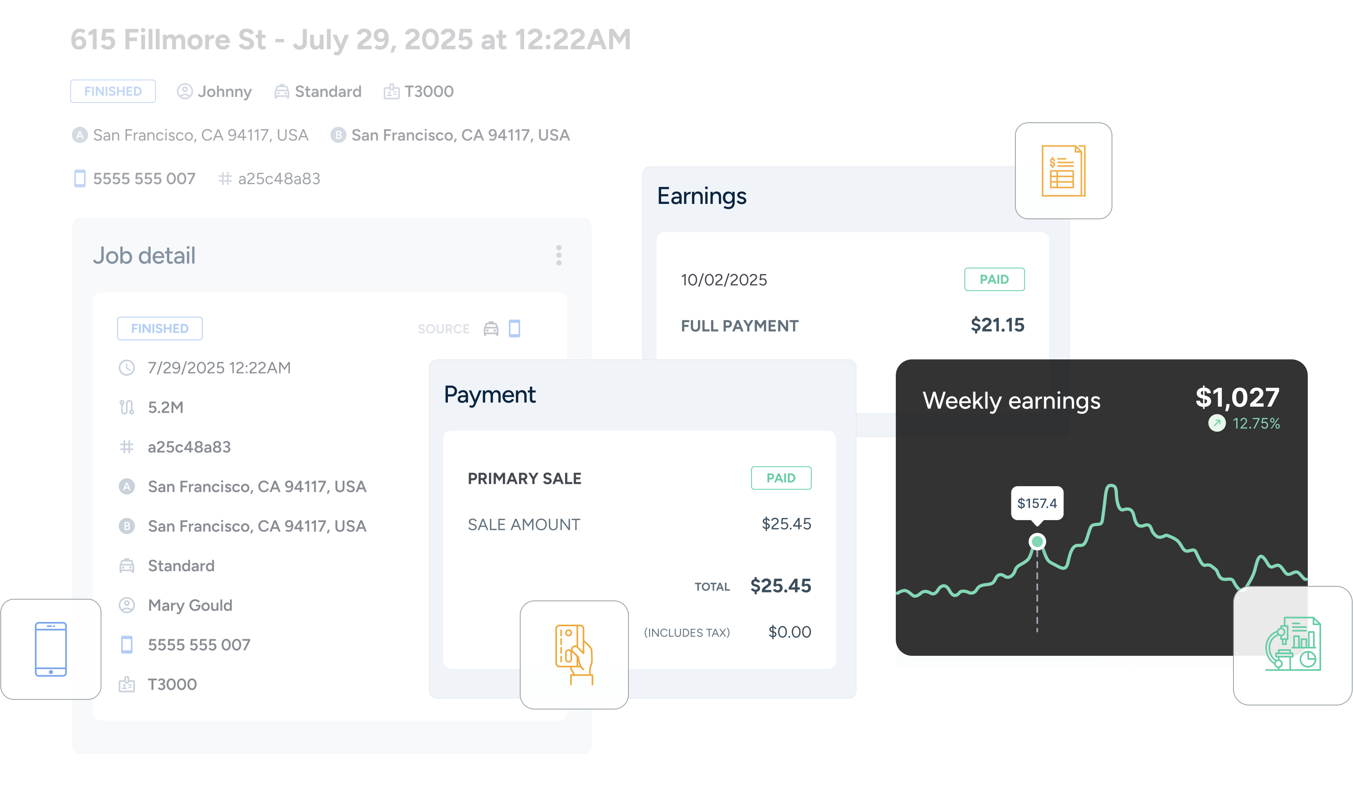
Task: Click the PAID badge next to Primary Sale
Action: tap(781, 477)
